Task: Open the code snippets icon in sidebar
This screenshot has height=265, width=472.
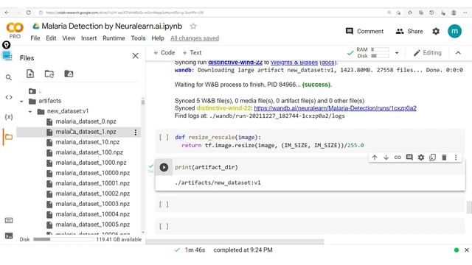Action: coord(9,97)
